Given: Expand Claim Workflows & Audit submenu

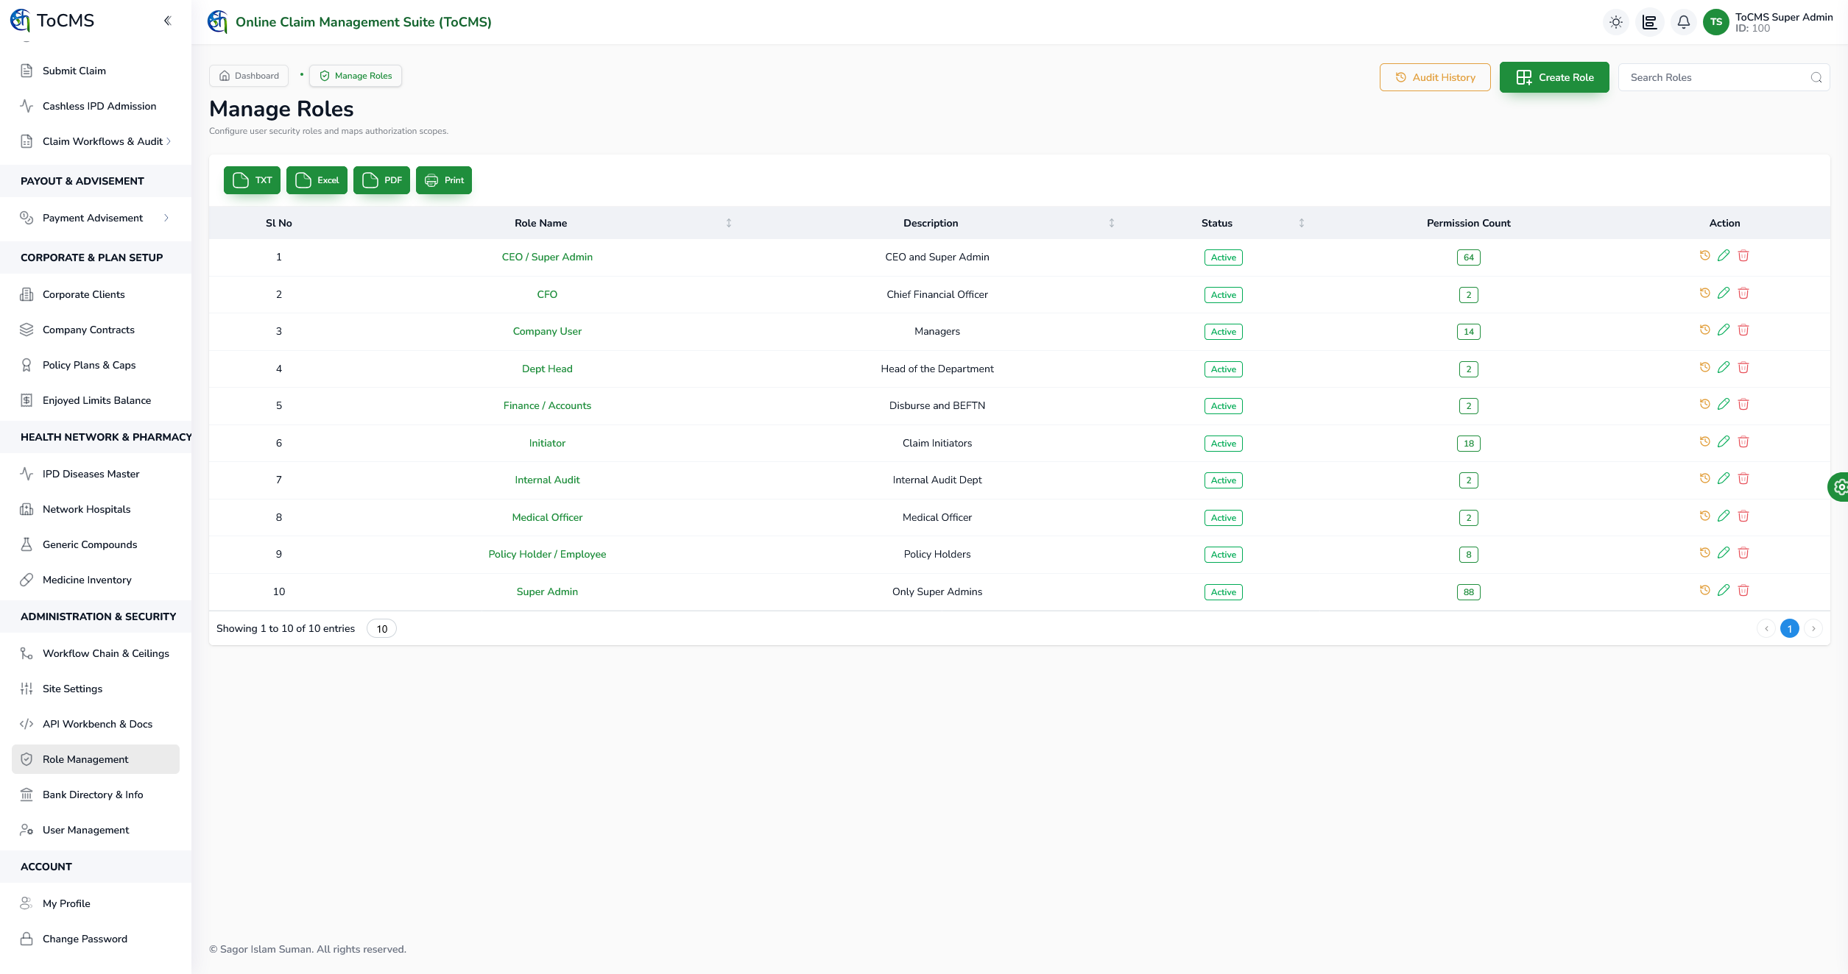Looking at the screenshot, I should click(x=96, y=141).
